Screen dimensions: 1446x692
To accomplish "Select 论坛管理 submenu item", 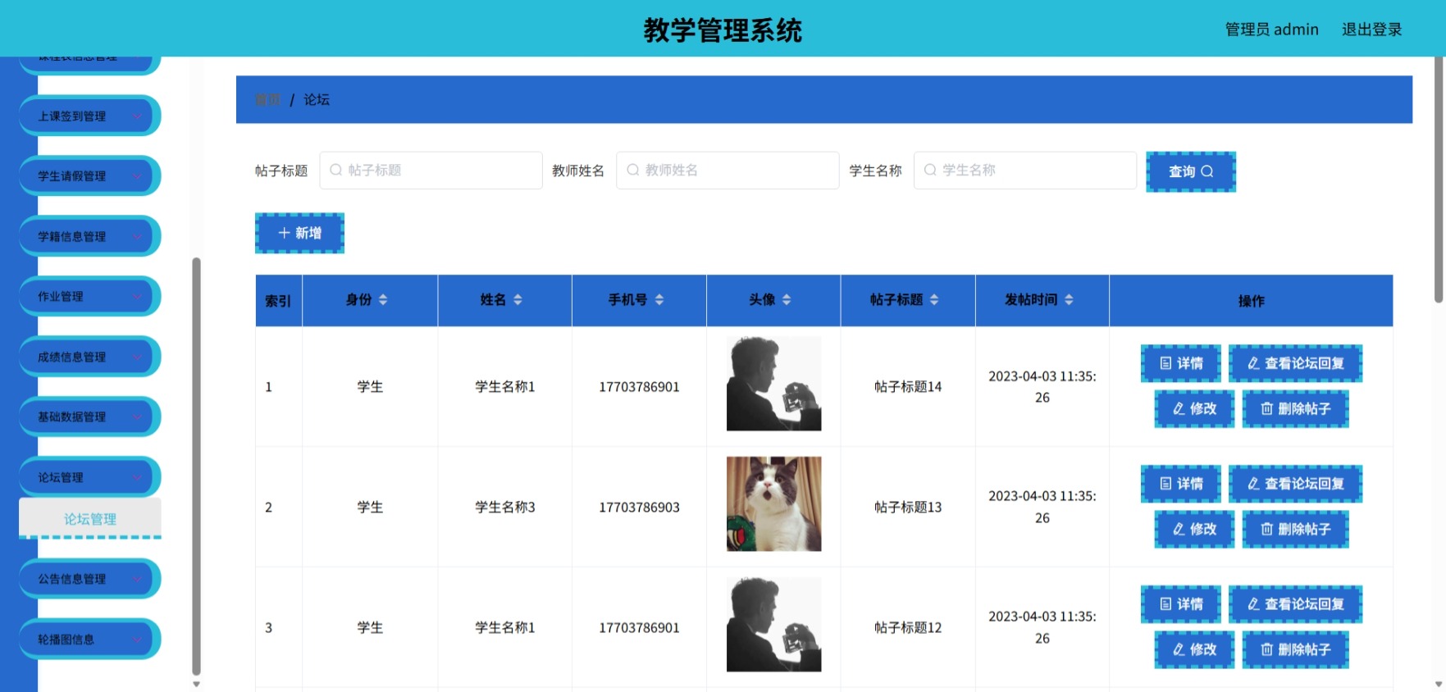I will coord(89,519).
